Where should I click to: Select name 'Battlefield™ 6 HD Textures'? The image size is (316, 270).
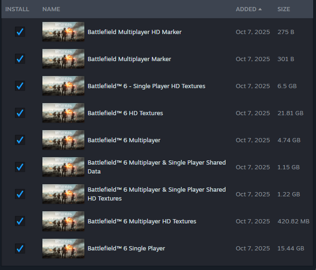pyautogui.click(x=125, y=113)
